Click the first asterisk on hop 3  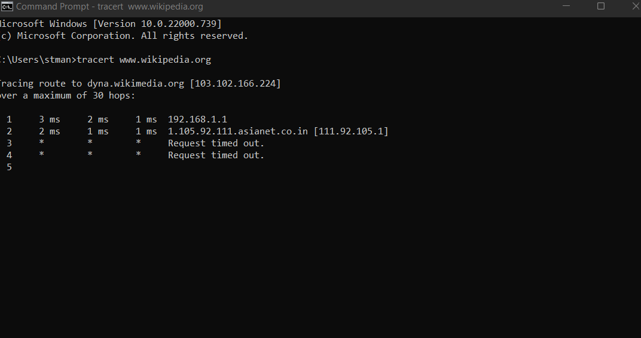(41, 143)
